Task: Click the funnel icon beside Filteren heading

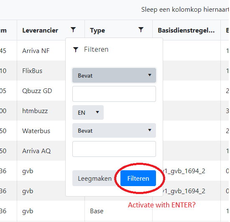Action: point(76,50)
